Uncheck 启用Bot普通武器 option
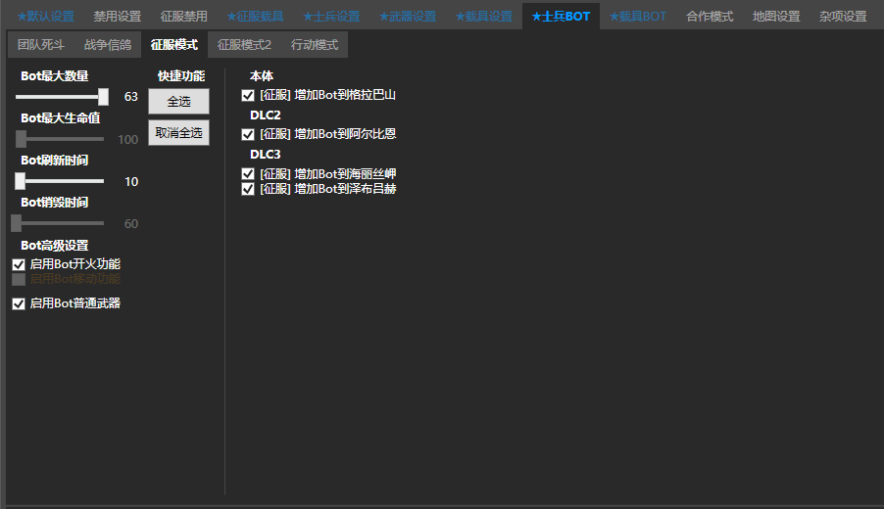 (x=19, y=303)
